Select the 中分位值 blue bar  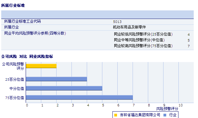click(x=64, y=88)
